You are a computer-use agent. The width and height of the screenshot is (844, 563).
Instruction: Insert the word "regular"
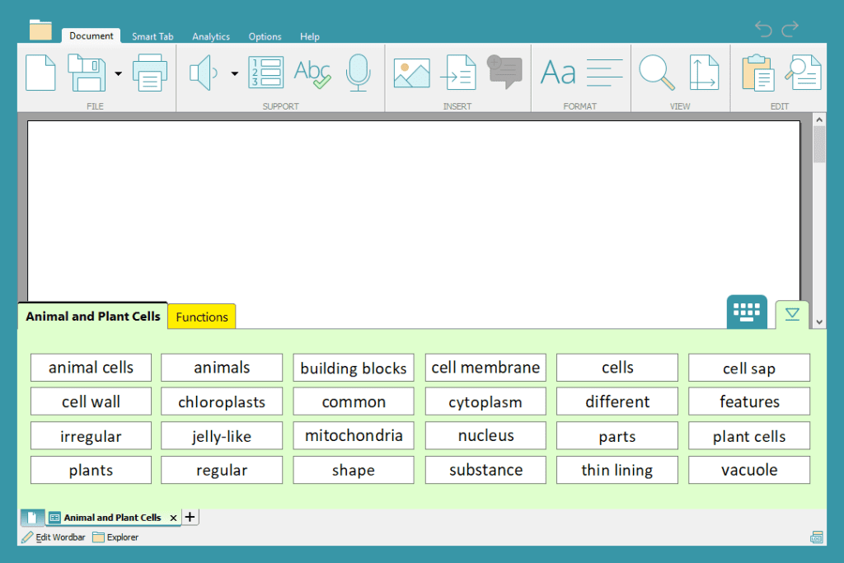pos(222,470)
